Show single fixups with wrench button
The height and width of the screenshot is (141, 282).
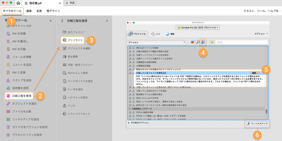pos(203,42)
